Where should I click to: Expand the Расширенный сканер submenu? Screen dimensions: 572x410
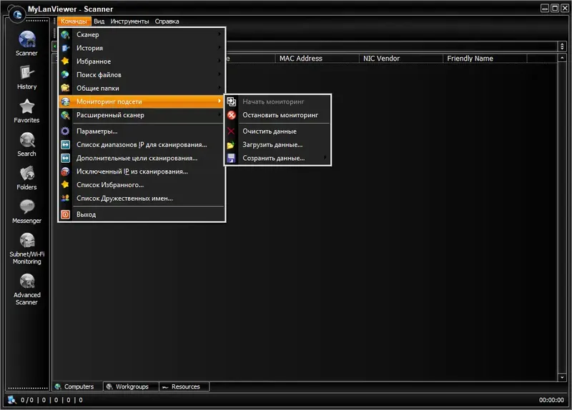(220, 115)
